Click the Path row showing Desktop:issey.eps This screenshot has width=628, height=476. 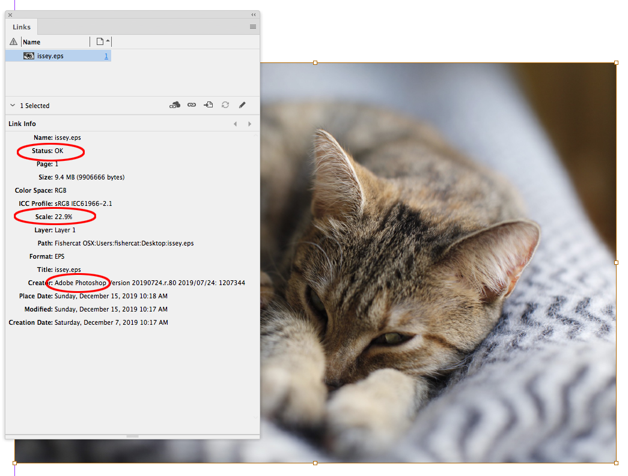[x=116, y=243]
